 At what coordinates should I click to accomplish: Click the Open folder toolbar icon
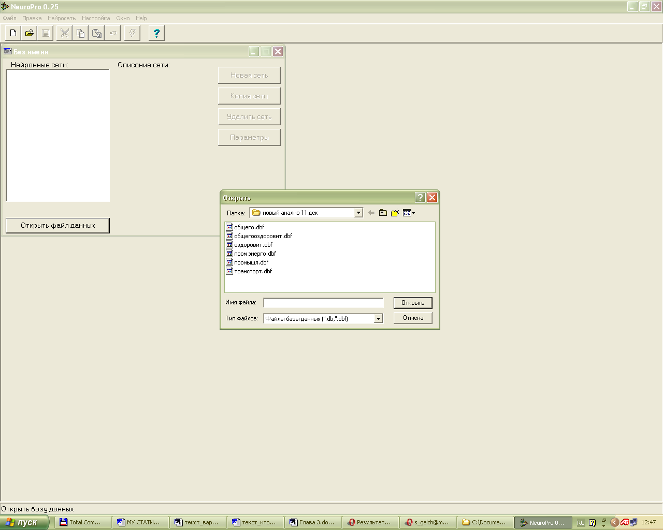pyautogui.click(x=30, y=33)
